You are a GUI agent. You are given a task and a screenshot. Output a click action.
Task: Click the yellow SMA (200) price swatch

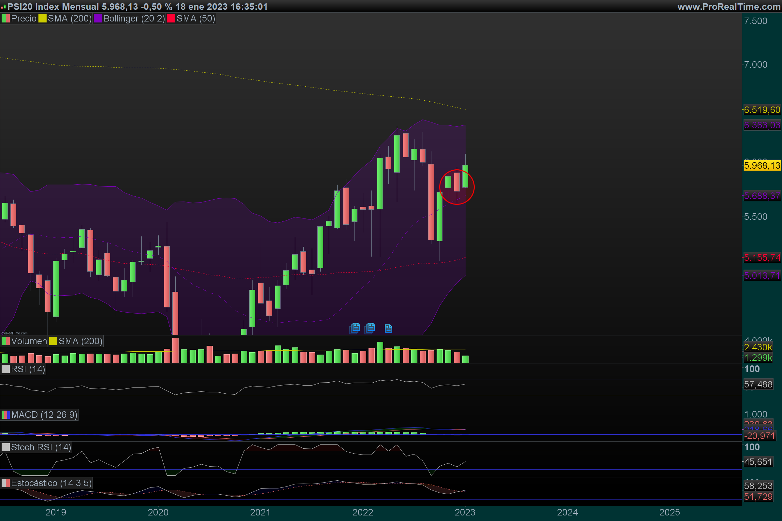pyautogui.click(x=42, y=19)
